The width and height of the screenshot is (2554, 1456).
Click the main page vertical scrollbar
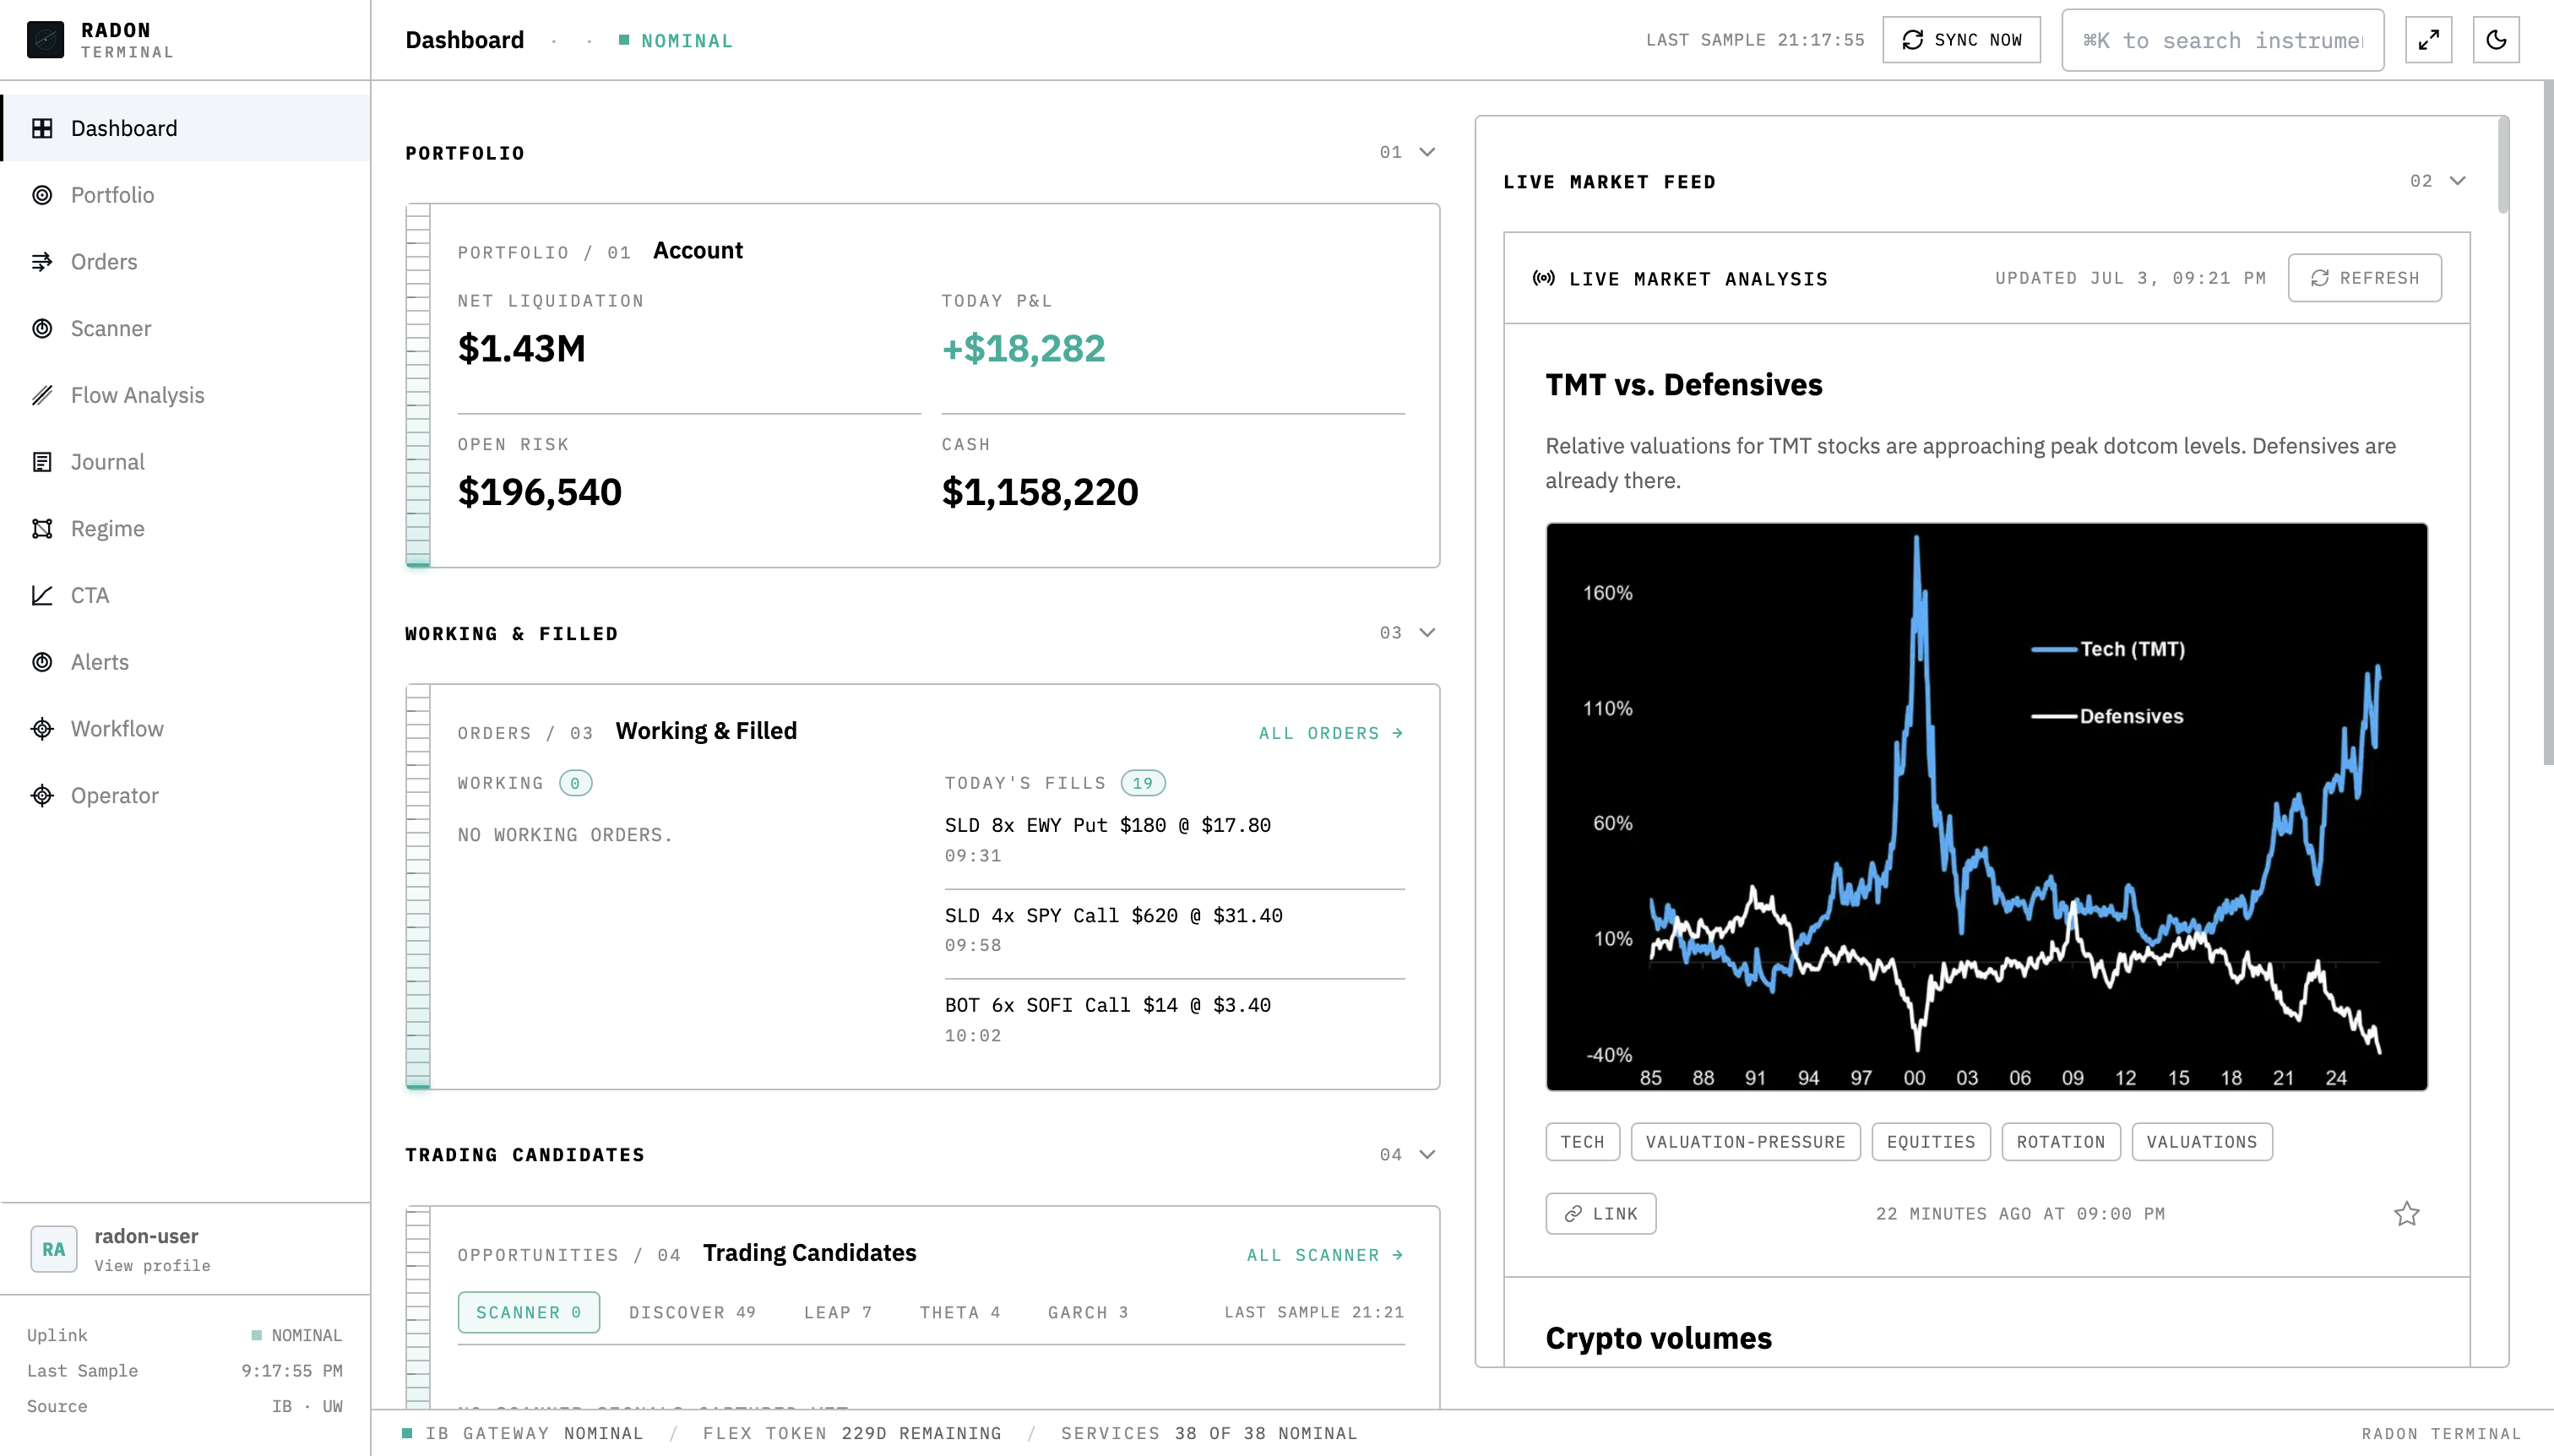coord(2548,424)
